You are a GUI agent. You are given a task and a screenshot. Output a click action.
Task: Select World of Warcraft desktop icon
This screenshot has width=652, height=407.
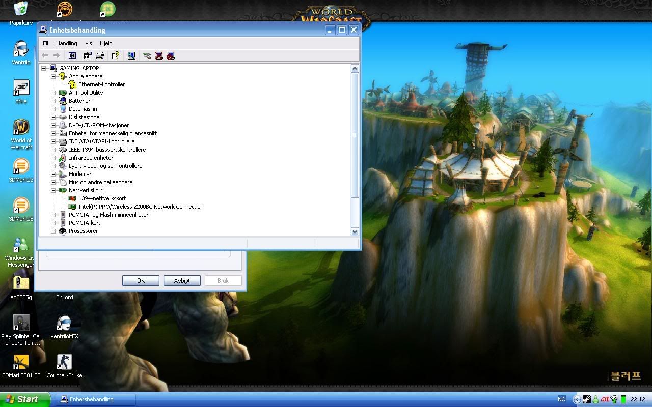[21, 134]
